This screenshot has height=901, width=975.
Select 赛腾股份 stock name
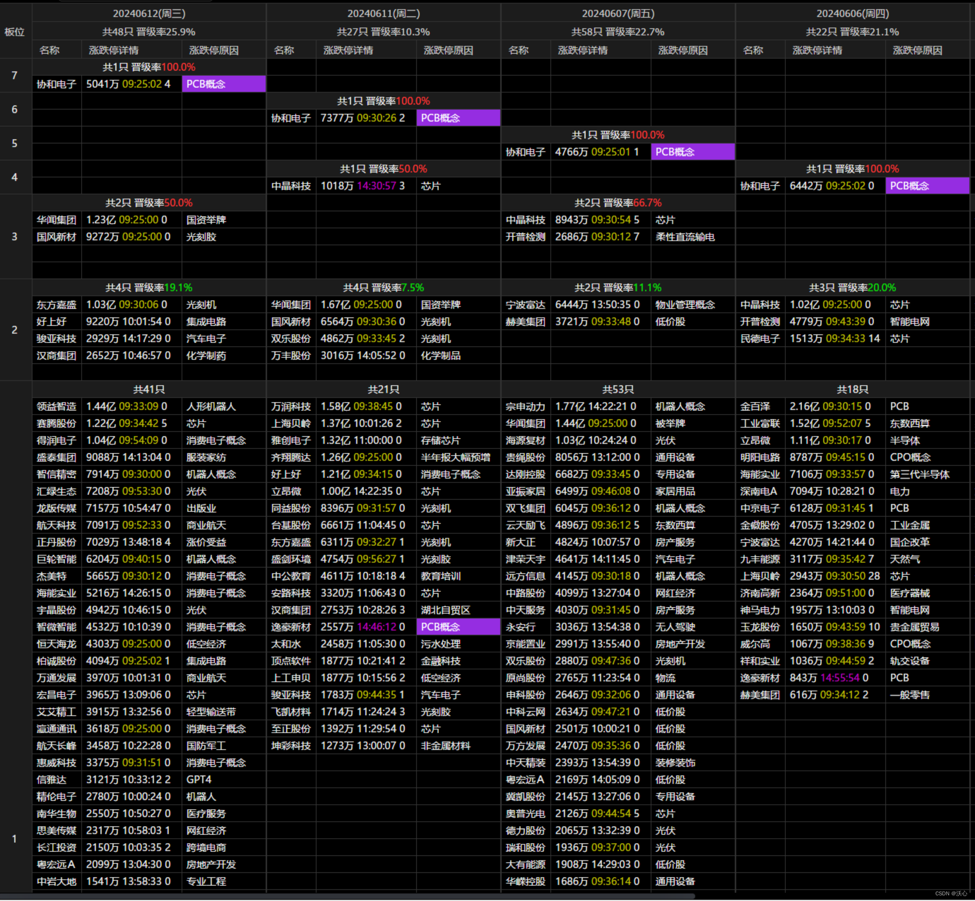tap(57, 424)
